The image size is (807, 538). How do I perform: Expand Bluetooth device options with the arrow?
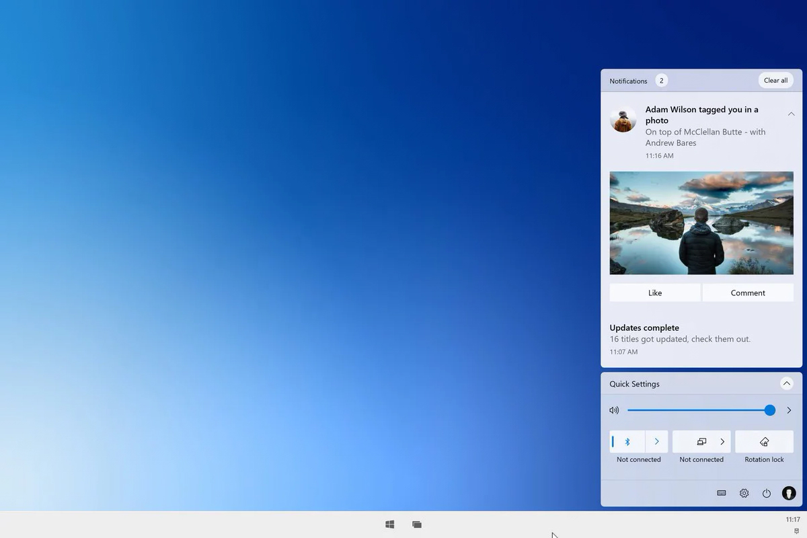[656, 442]
